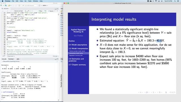
Task: Open the Help menu
Action: (41, 1)
